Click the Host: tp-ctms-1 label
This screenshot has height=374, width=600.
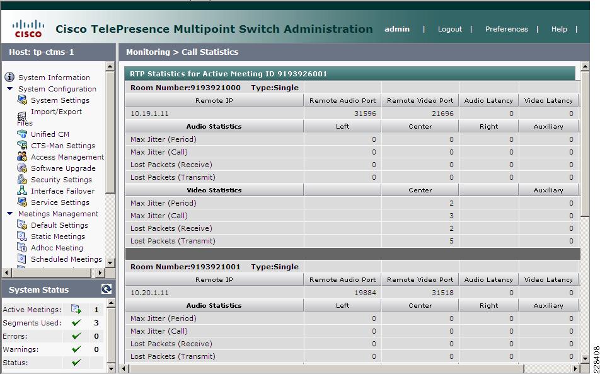coord(42,52)
